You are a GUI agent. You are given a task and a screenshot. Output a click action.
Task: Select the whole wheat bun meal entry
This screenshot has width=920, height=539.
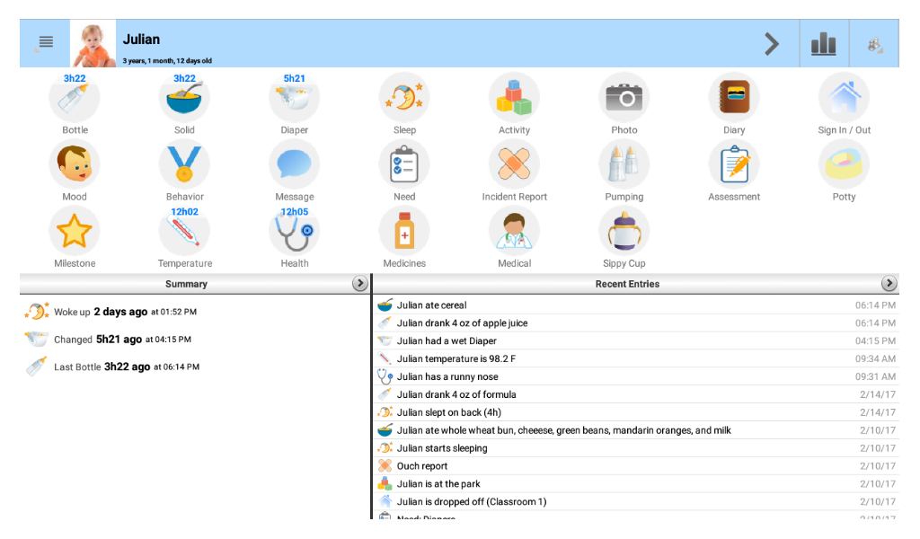click(x=636, y=430)
